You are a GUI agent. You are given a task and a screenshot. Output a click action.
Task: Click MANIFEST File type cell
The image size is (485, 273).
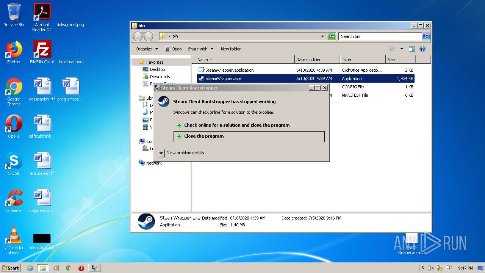coord(355,95)
